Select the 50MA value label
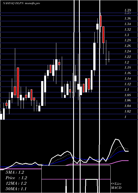The height and width of the screenshot is (193, 138). point(16,189)
